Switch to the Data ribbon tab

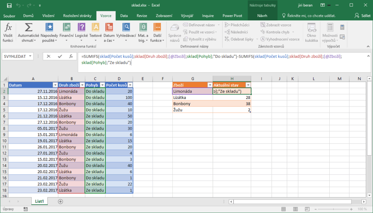tap(124, 16)
